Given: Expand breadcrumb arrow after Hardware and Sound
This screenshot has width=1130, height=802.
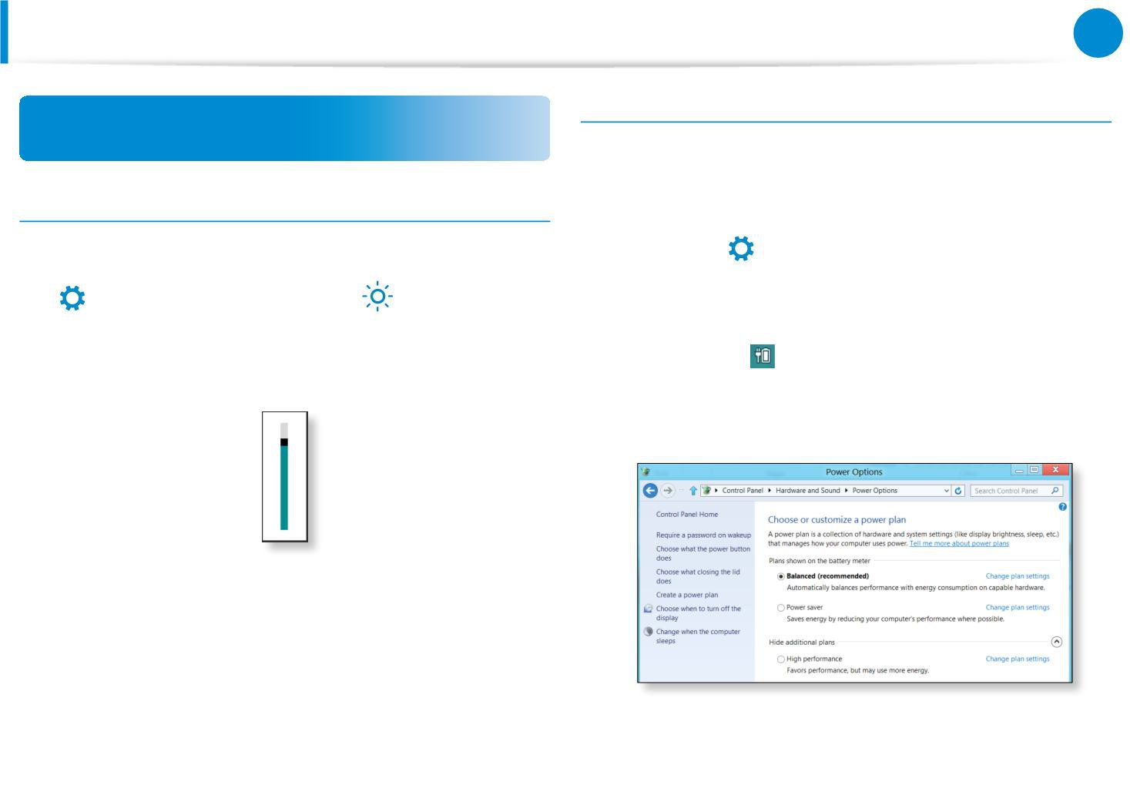Looking at the screenshot, I should coord(847,491).
